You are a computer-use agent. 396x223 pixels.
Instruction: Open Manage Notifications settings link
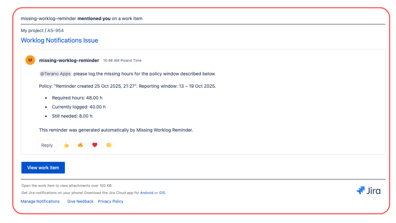[x=40, y=201]
